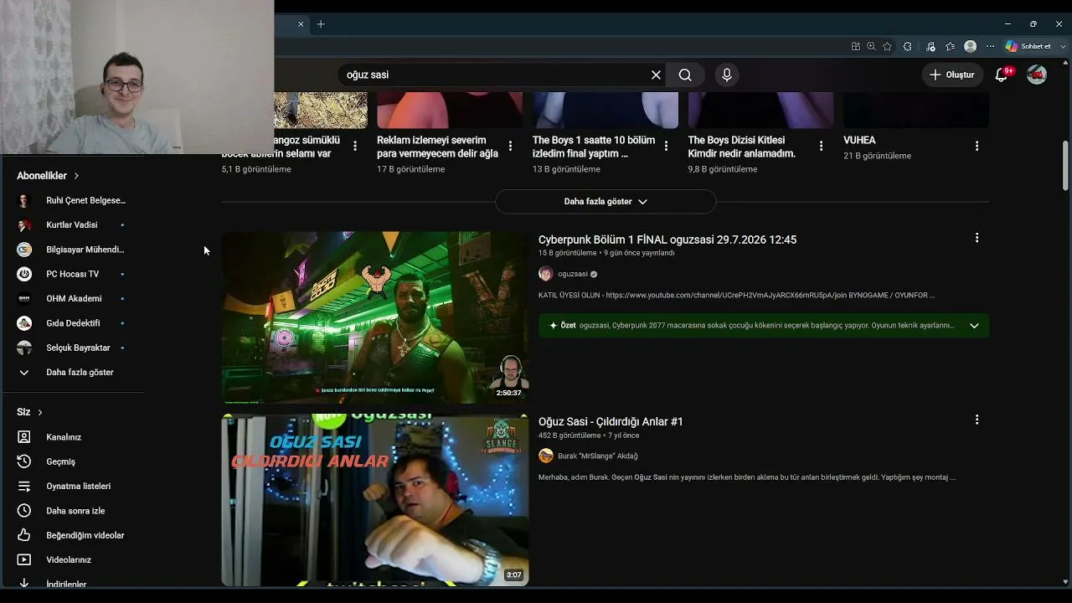Open the PC Hocası TV subscription
The height and width of the screenshot is (603, 1072).
(x=74, y=274)
